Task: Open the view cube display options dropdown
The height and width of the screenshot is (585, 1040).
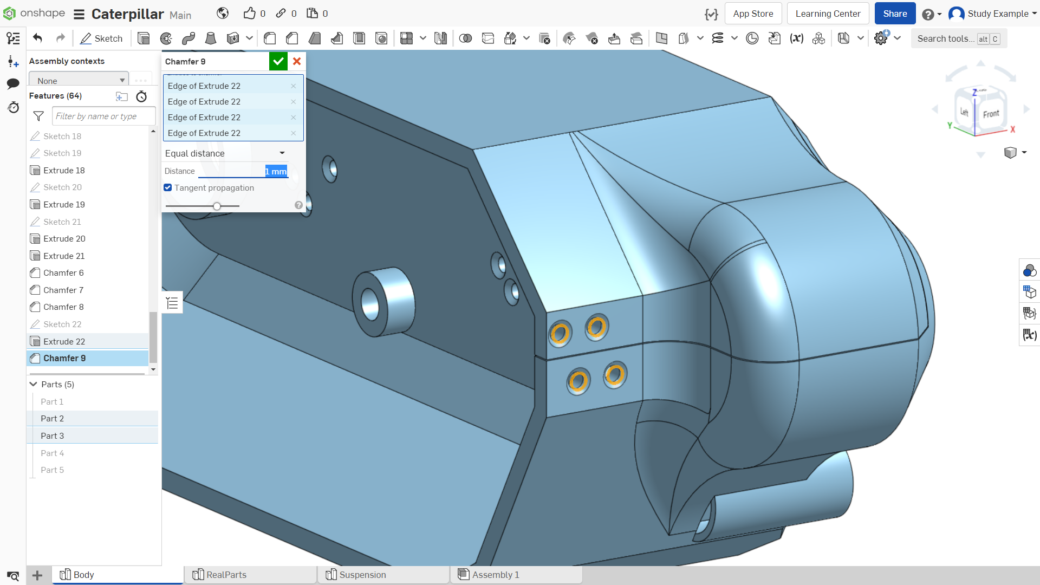Action: (1016, 153)
